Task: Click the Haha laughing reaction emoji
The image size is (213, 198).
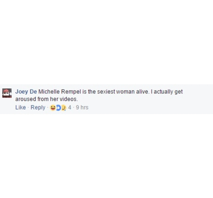Action: 53,108
